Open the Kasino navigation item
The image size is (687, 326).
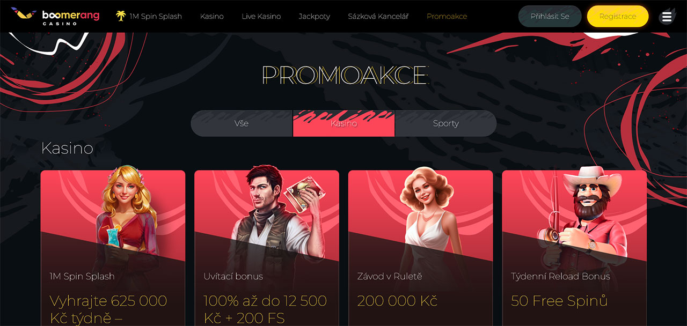212,16
